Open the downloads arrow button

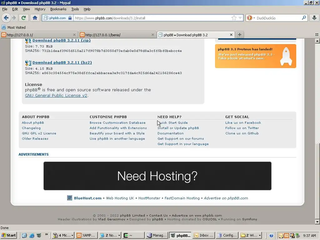(314, 18)
